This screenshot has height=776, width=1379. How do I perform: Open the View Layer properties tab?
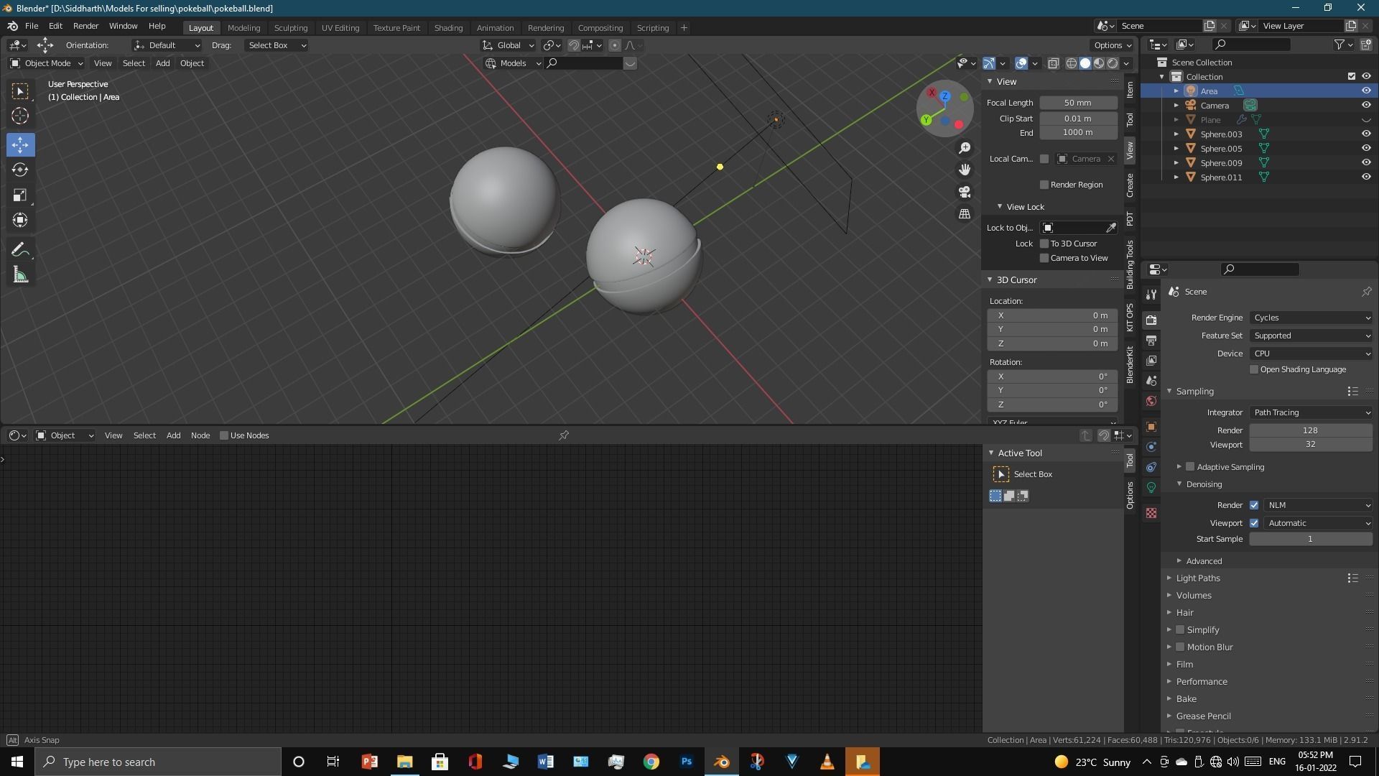[1151, 360]
